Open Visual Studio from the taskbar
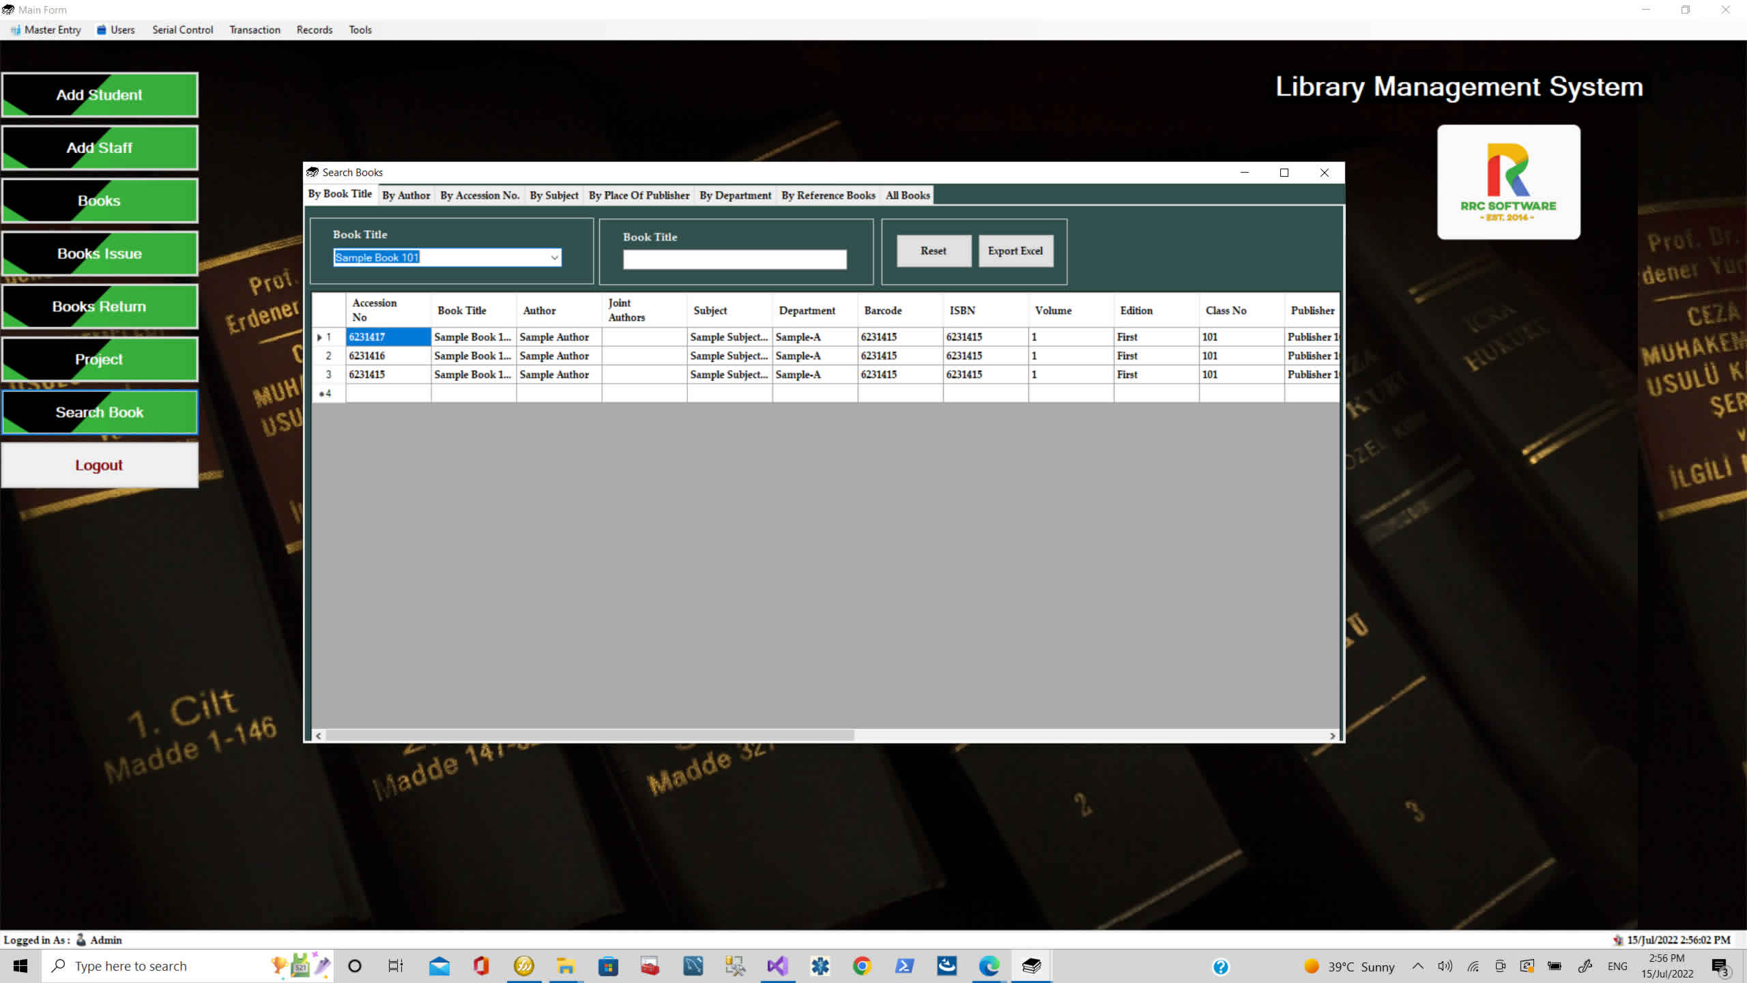1747x983 pixels. (777, 965)
